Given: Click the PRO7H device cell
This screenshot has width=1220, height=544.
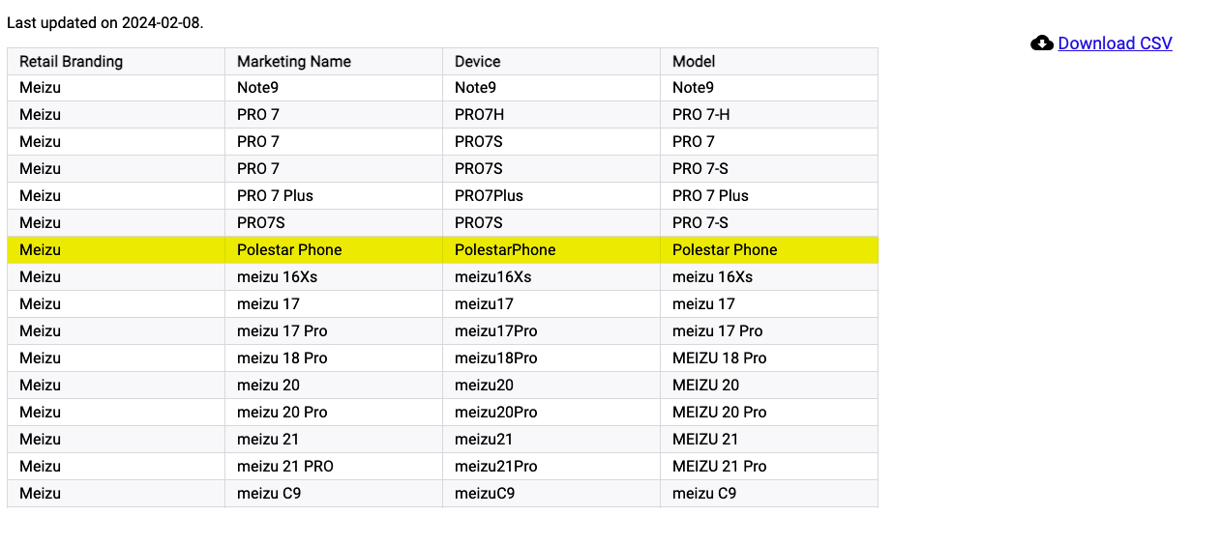Looking at the screenshot, I should 479,115.
